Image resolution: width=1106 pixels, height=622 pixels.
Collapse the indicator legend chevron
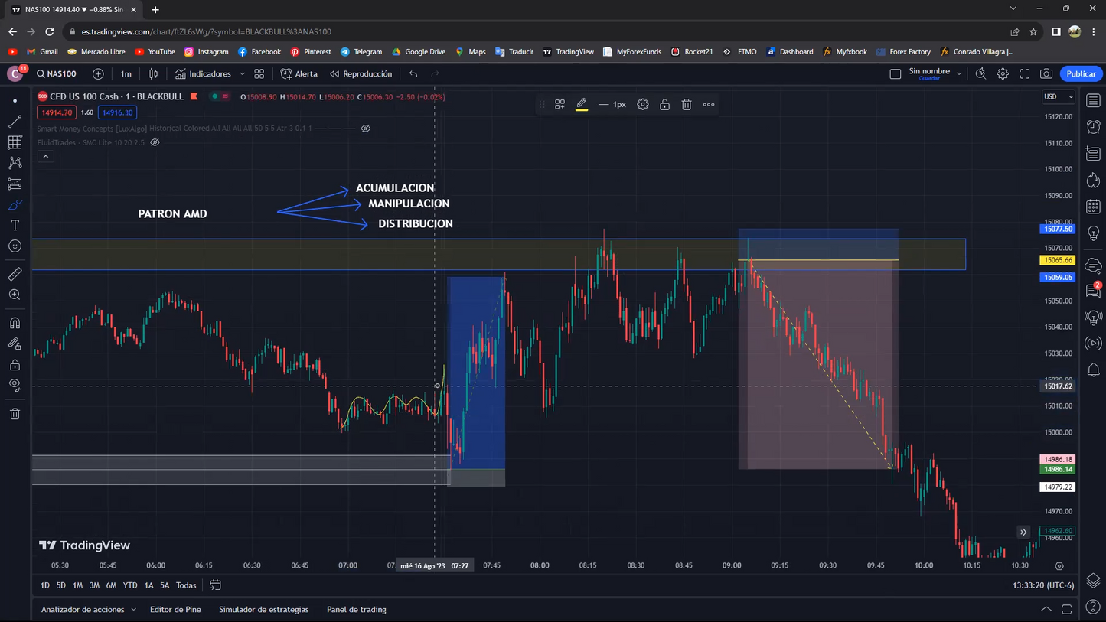pos(45,156)
